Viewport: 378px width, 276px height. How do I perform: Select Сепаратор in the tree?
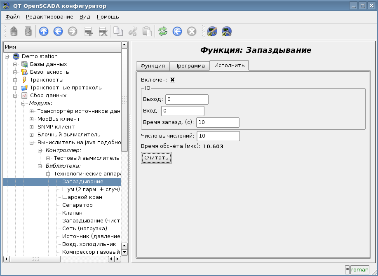[x=77, y=205]
